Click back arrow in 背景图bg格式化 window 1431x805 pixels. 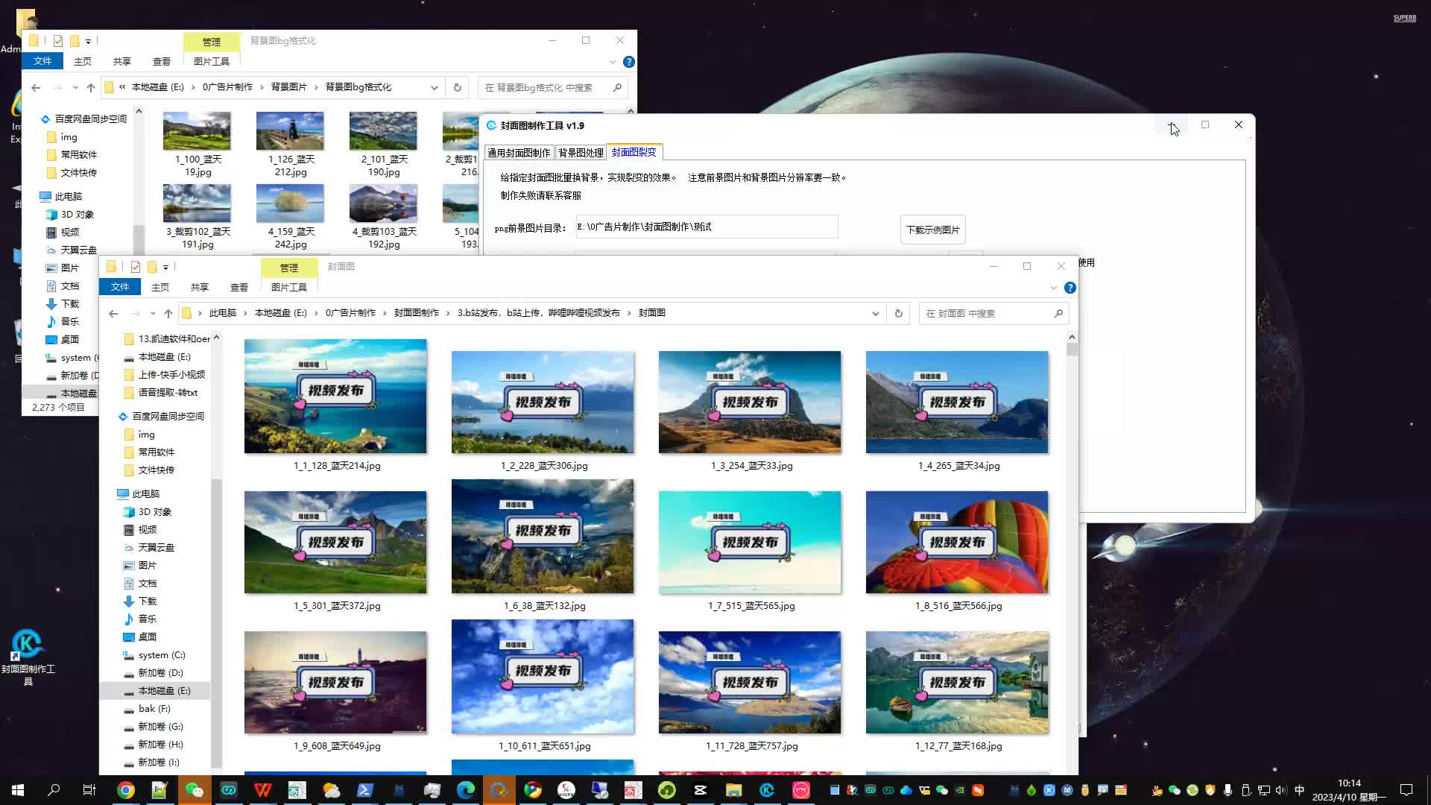click(36, 87)
